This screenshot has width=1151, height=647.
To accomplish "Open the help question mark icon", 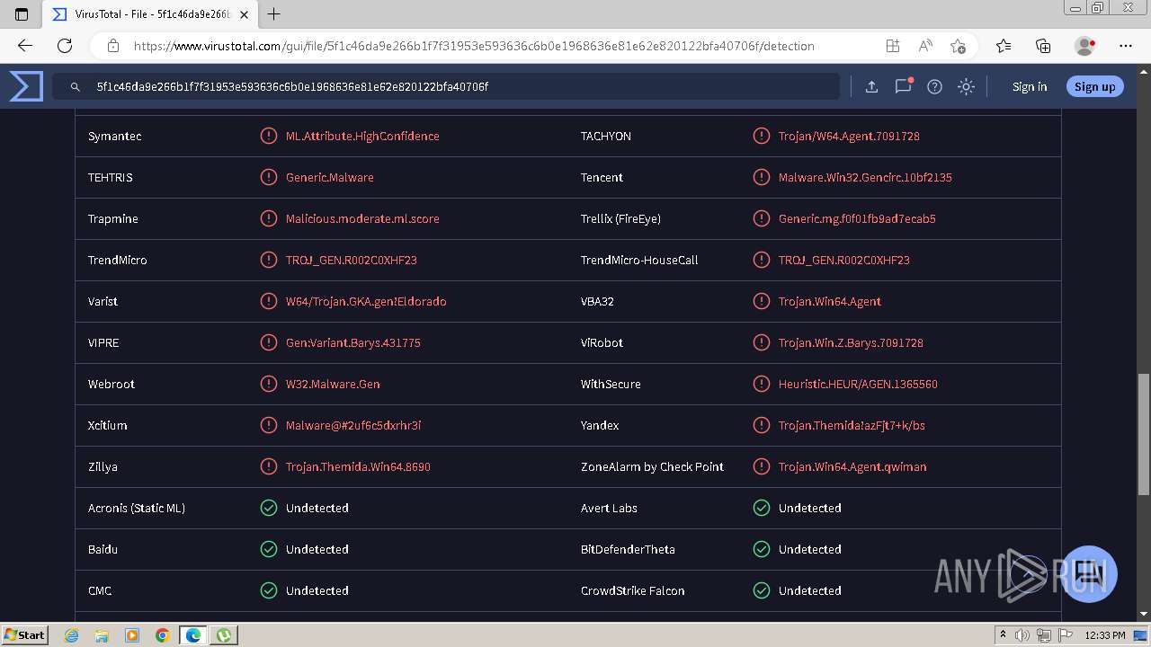I will coord(934,87).
